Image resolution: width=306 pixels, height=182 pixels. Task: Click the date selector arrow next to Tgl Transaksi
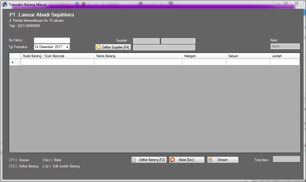pos(67,47)
